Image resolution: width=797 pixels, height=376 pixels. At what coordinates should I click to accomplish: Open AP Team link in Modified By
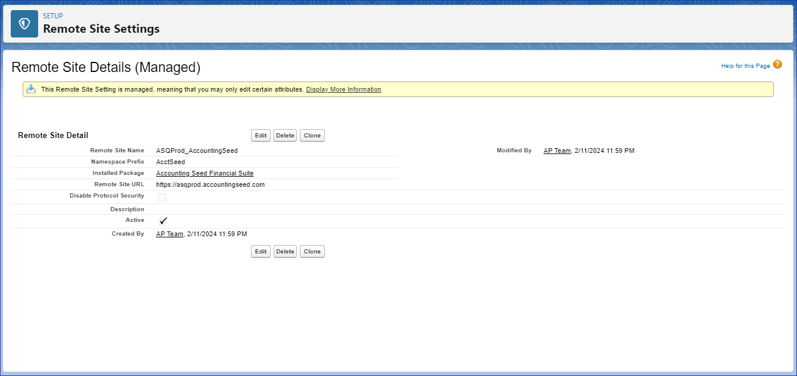[557, 151]
